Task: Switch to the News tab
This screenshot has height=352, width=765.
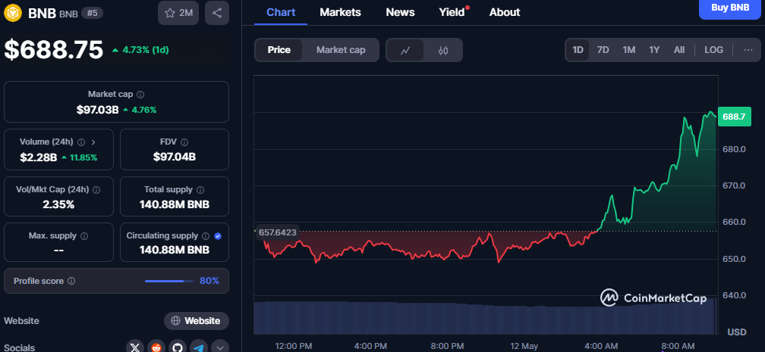Action: (400, 12)
